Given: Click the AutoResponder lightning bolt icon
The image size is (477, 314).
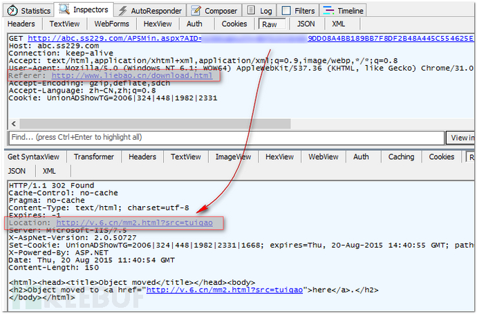Looking at the screenshot, I should (122, 10).
